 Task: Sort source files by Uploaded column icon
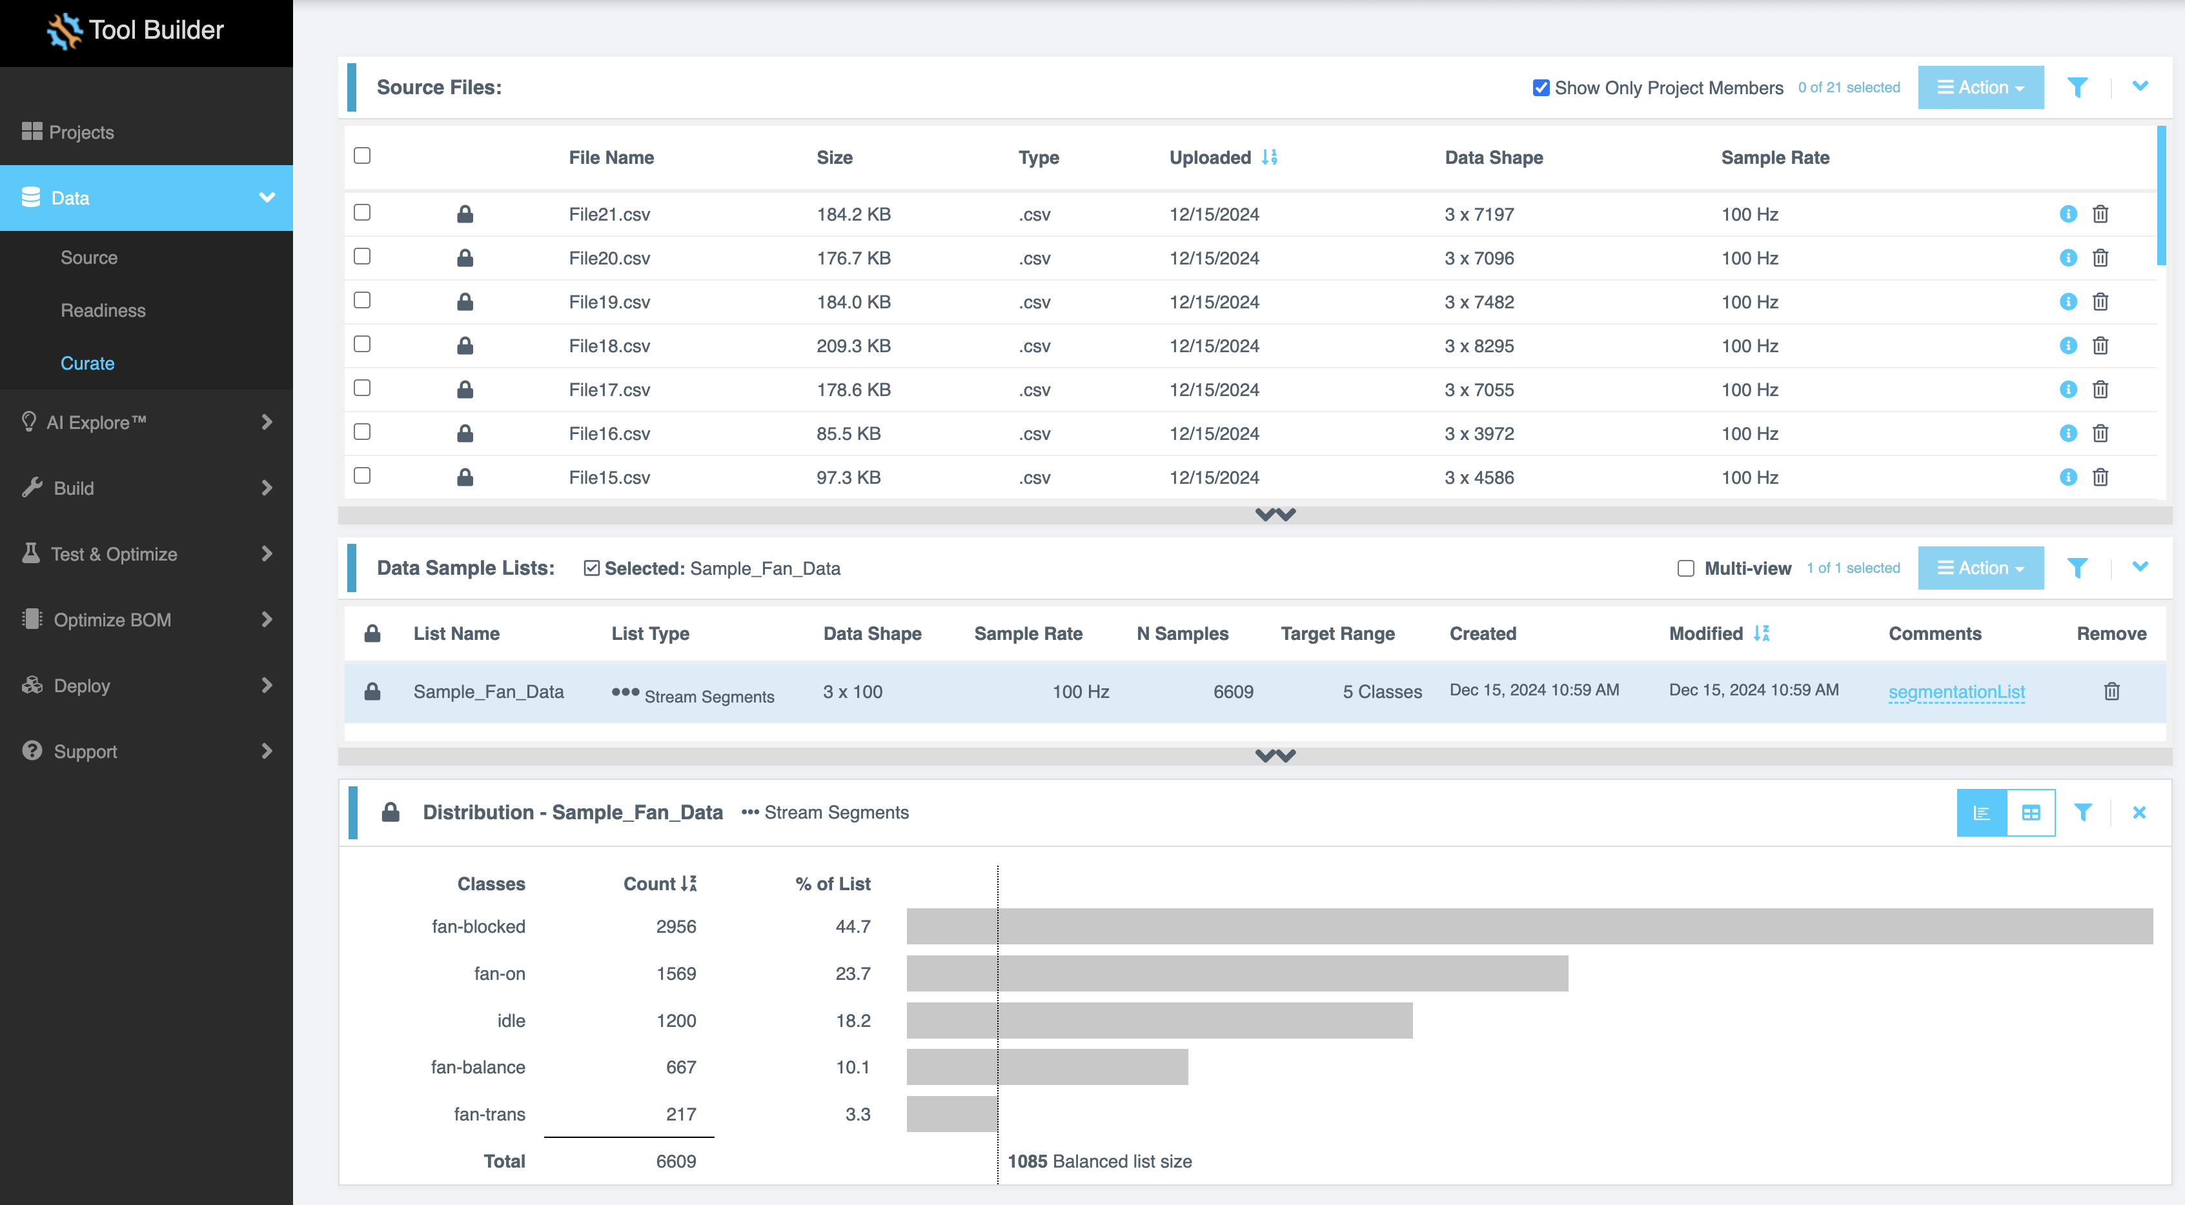(1269, 157)
